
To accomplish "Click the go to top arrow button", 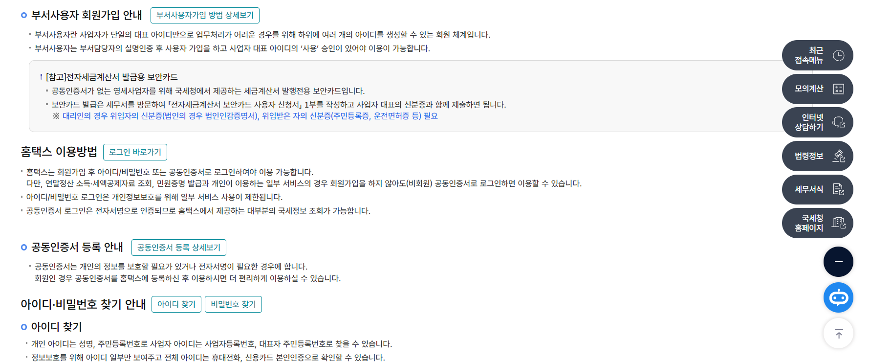I will [838, 334].
